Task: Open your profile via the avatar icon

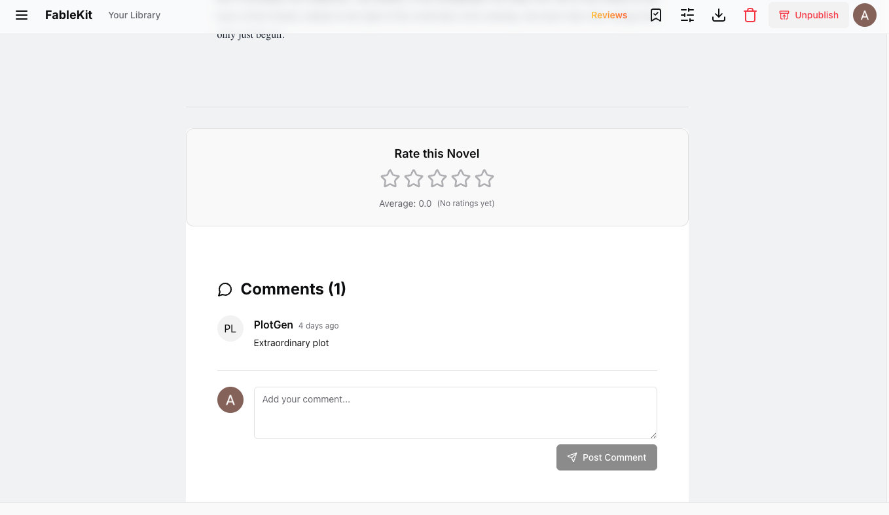Action: pos(865,15)
